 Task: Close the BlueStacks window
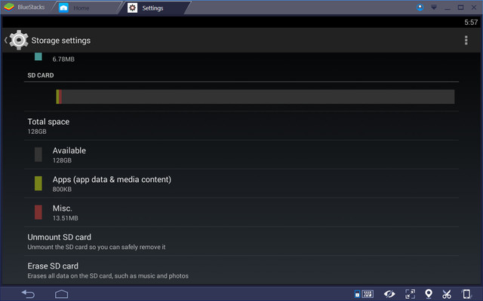[x=474, y=8]
